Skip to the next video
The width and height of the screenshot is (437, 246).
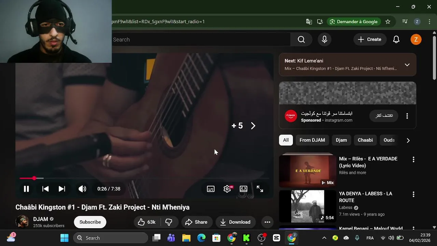click(x=62, y=189)
